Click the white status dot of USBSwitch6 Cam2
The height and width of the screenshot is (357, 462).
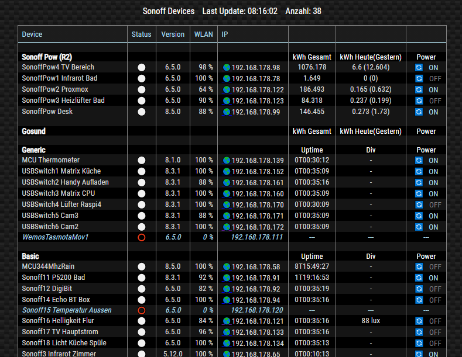(x=142, y=227)
